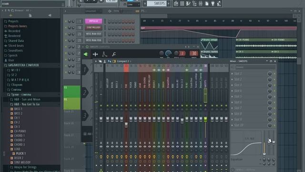This screenshot has width=305, height=172.
Task: Open the Sliced beats folder in Browser
Action: click(x=16, y=45)
